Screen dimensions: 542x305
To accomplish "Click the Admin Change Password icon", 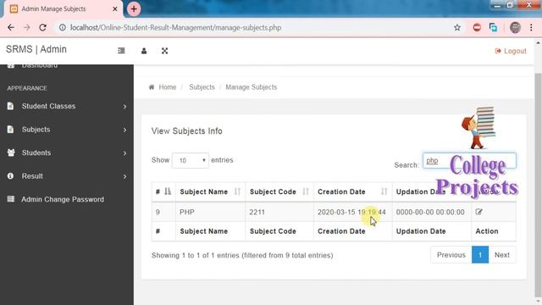I will [11, 199].
